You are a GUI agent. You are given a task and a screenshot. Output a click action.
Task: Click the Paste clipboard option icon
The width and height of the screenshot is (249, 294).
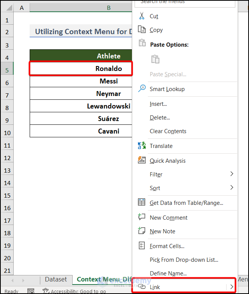click(x=155, y=59)
